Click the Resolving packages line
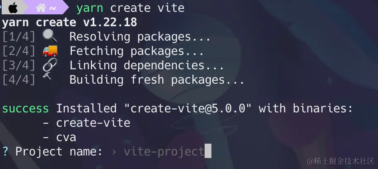This screenshot has width=378, height=169. point(140,37)
